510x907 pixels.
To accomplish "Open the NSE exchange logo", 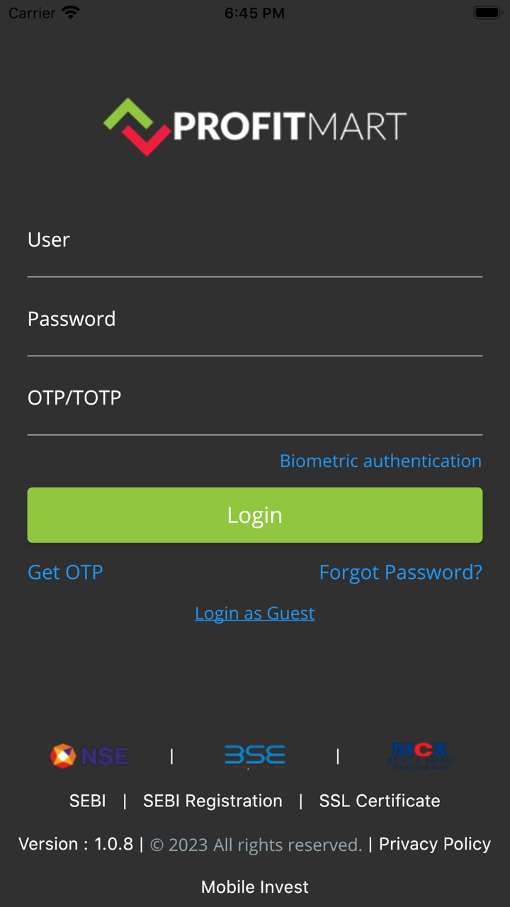I will 90,756.
